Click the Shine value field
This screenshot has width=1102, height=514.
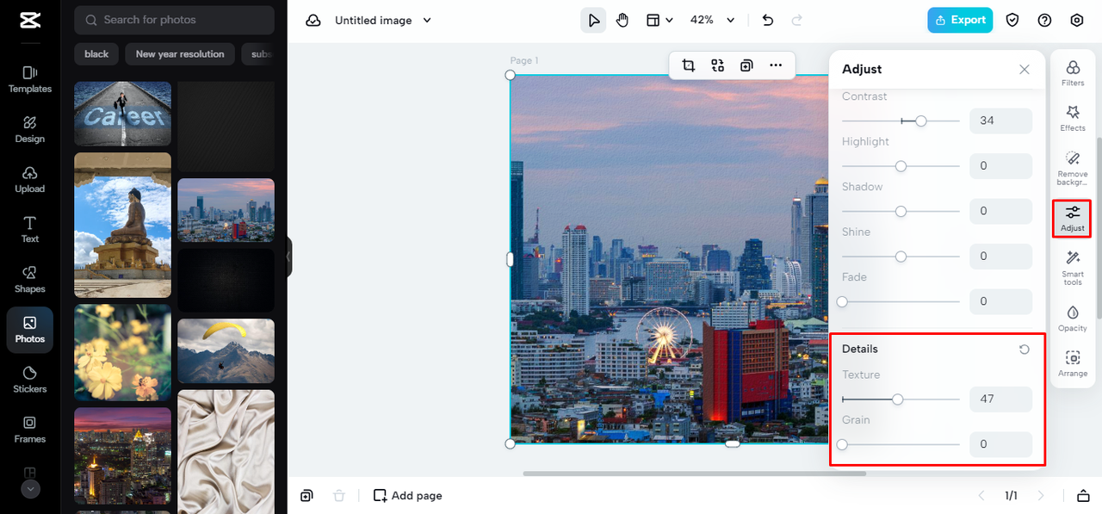click(1000, 257)
